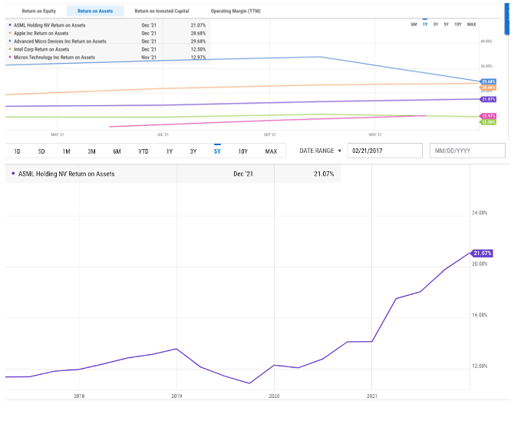This screenshot has height=421, width=521.
Task: Click the MM/DD/YYYY end date field
Action: click(x=467, y=151)
